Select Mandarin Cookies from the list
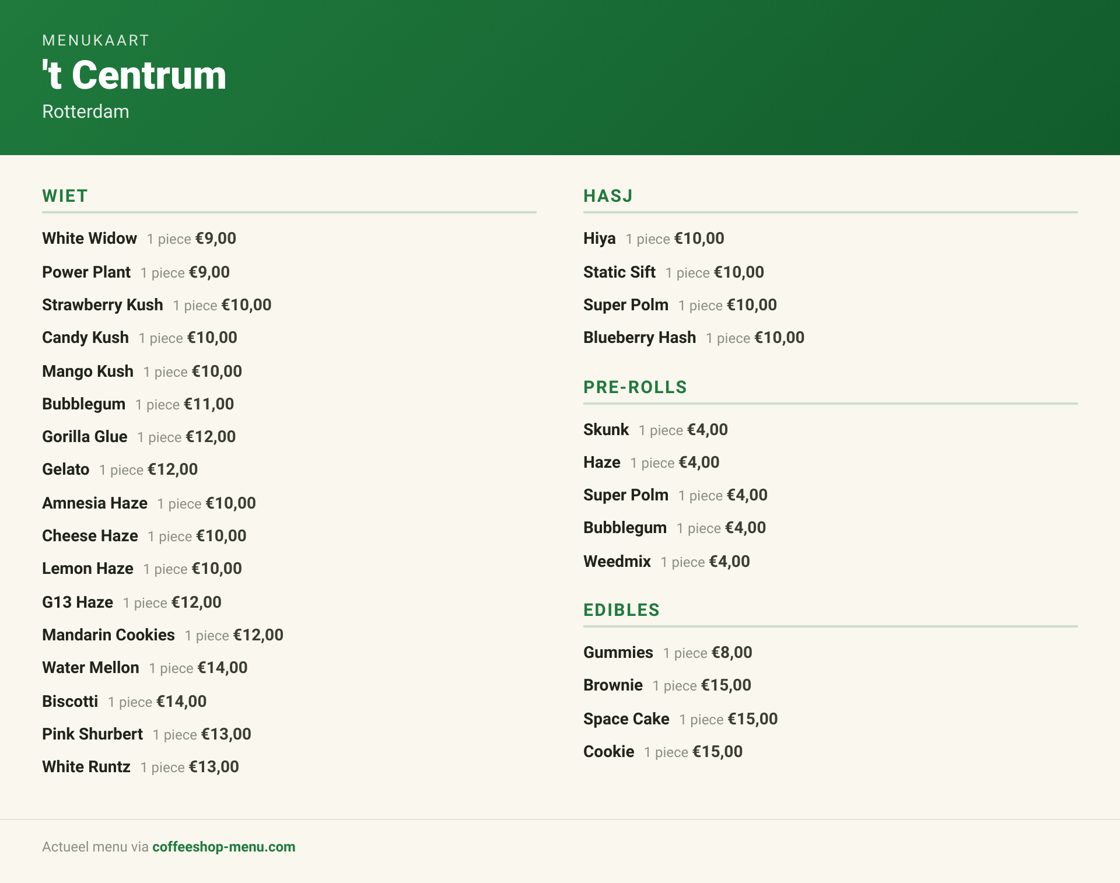 (163, 635)
